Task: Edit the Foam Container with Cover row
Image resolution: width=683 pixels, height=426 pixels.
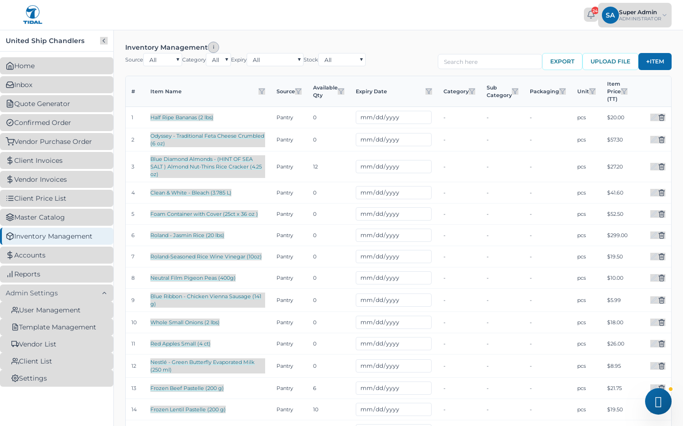Action: (654, 214)
